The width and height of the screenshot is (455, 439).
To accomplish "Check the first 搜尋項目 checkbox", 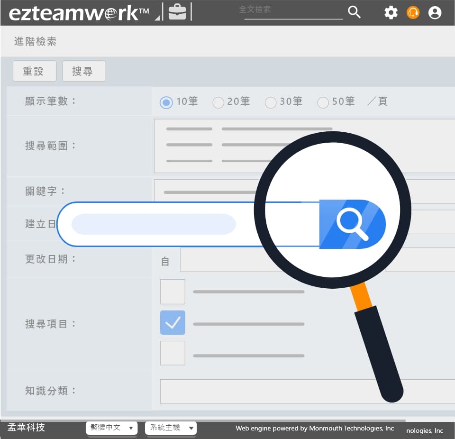I will click(x=173, y=292).
